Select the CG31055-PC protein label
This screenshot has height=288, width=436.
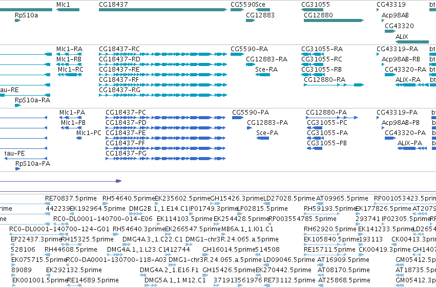[x=327, y=123]
